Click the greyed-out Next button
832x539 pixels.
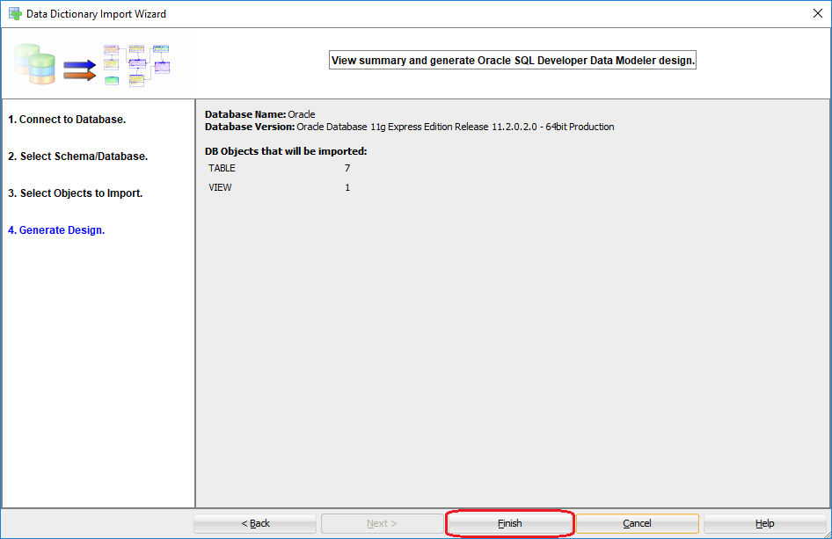pos(383,523)
